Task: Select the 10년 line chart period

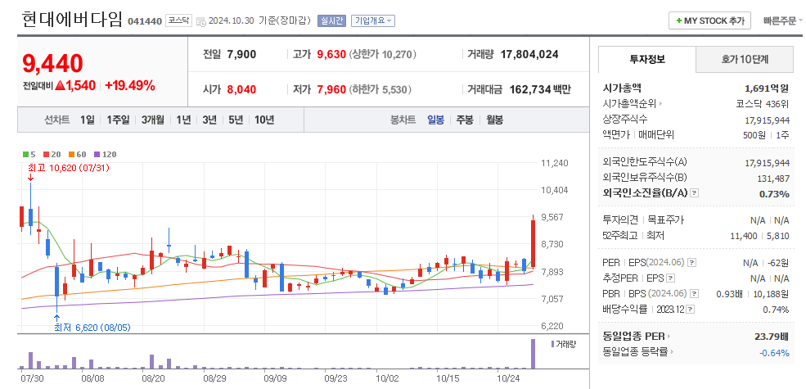Action: tap(264, 120)
